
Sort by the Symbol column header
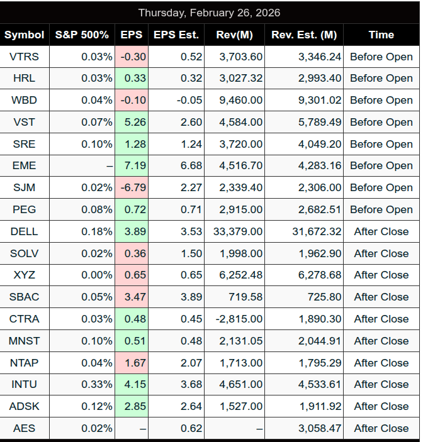click(x=25, y=35)
